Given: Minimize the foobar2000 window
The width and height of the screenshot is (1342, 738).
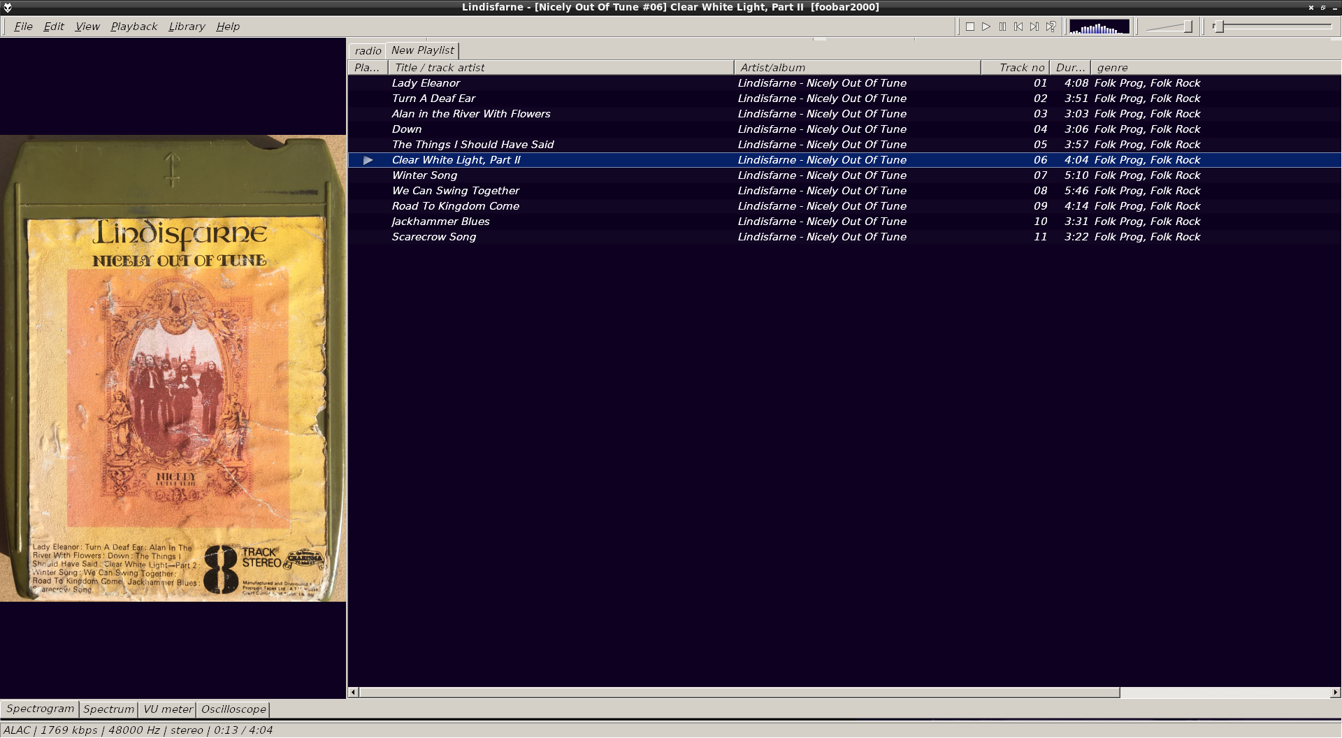Looking at the screenshot, I should [x=1334, y=7].
